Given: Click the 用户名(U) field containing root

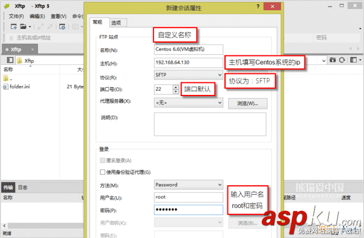Looking at the screenshot, I should coord(188,197).
